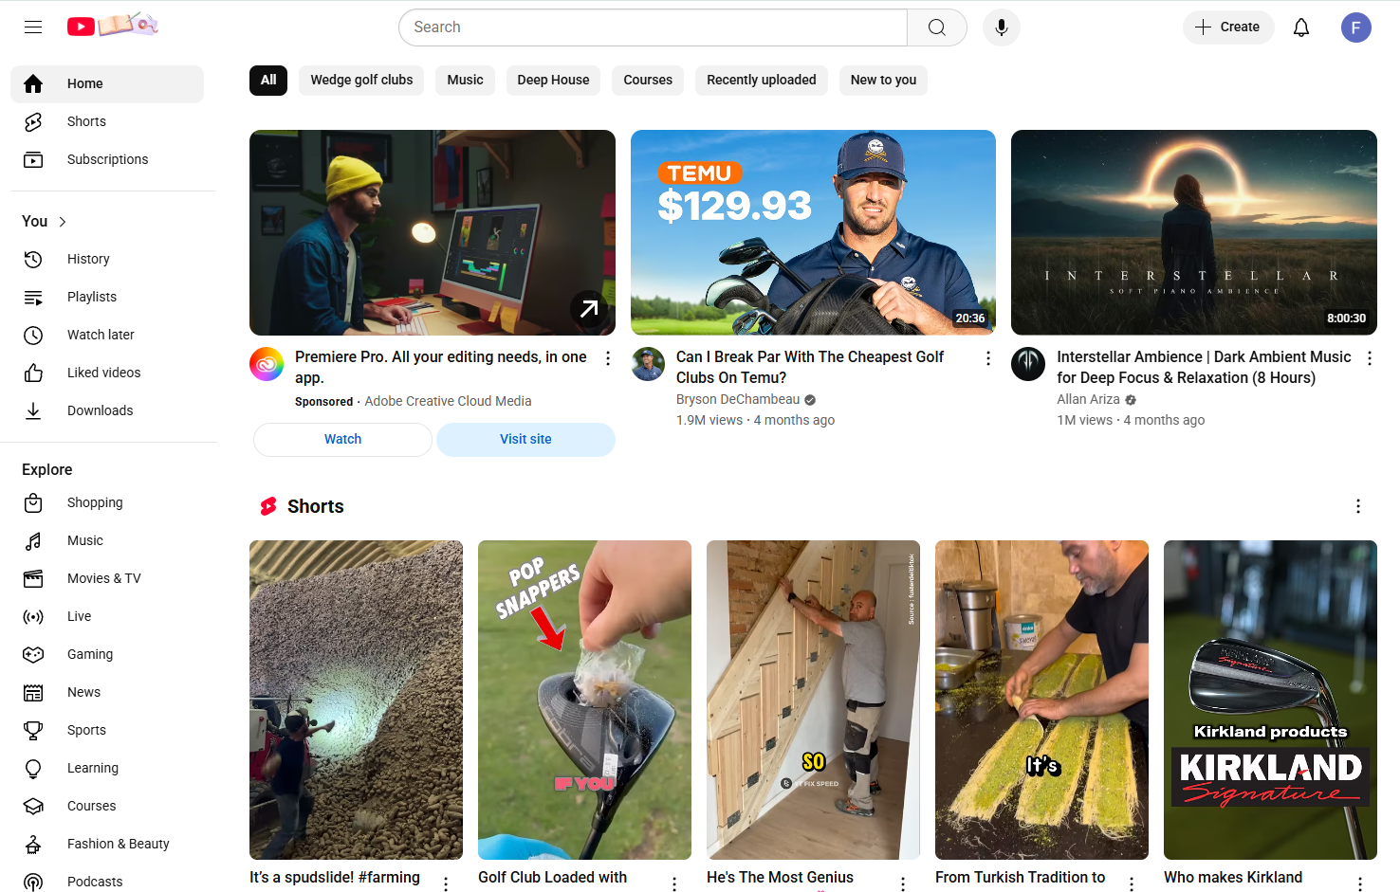
Task: Start voice search with the microphone
Action: click(1002, 27)
